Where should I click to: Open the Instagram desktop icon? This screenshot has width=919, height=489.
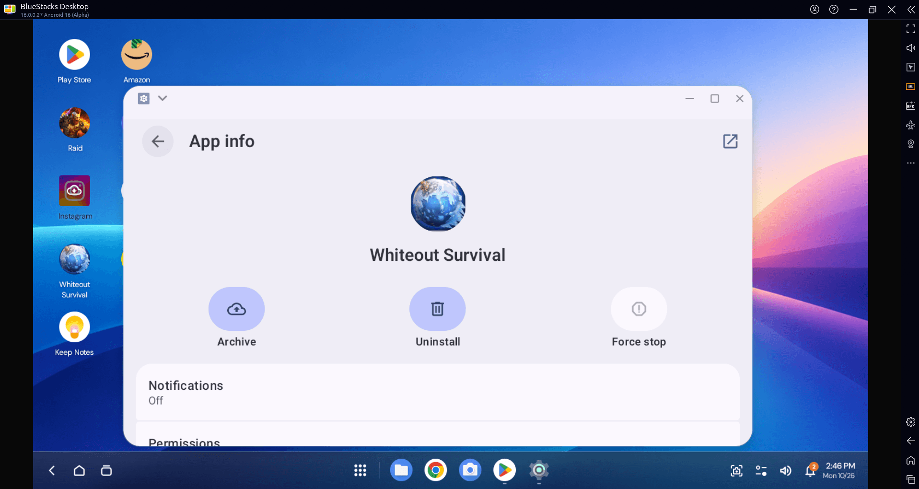[x=74, y=191]
